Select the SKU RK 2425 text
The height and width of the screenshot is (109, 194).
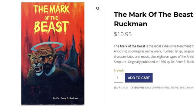[121, 88]
